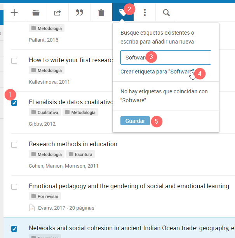Check the Emotional pedagogy reference checkbox
The image size is (235, 238).
coord(14,187)
